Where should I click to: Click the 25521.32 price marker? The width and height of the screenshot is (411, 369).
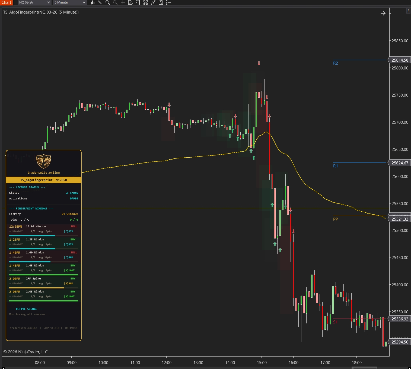[399, 219]
